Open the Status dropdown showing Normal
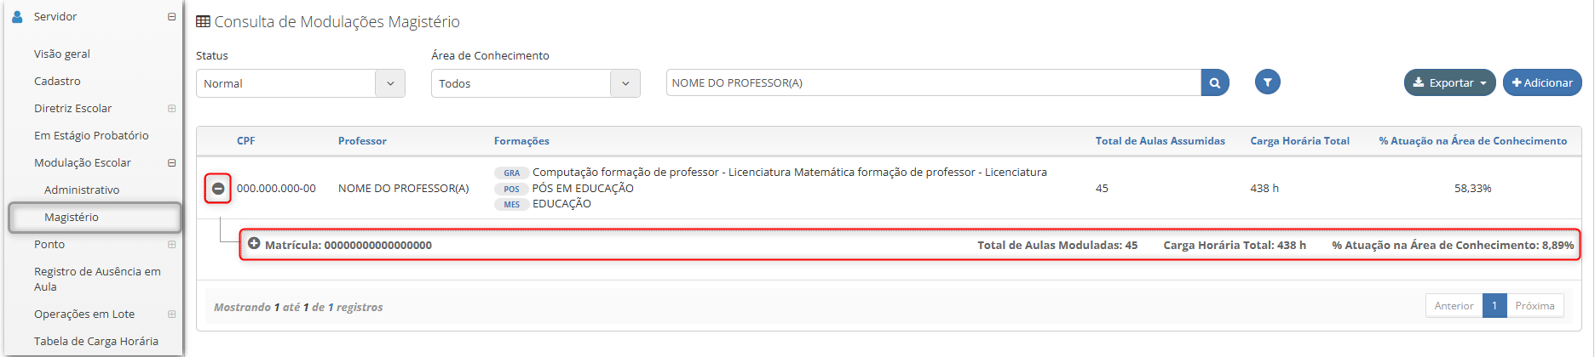This screenshot has height=357, width=1595. (x=300, y=83)
